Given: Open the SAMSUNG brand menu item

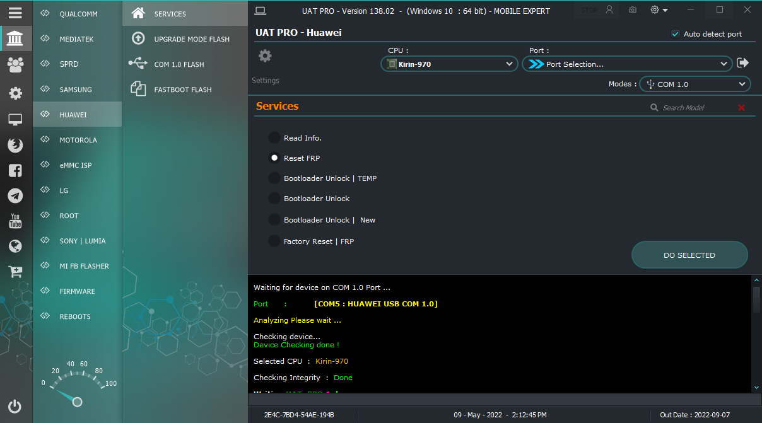Looking at the screenshot, I should coord(77,90).
